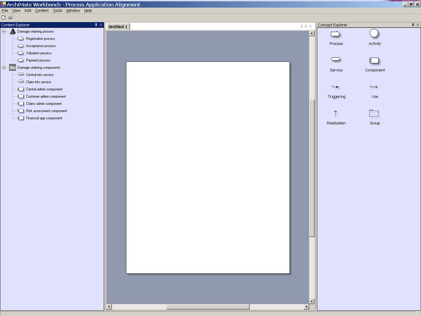Open the Edit menu
The width and height of the screenshot is (421, 316).
pos(28,11)
